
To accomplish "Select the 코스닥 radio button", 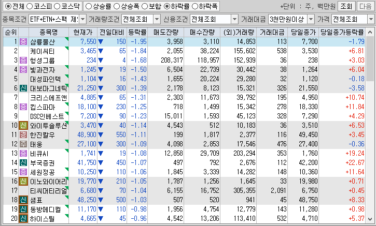I will click(x=57, y=6).
